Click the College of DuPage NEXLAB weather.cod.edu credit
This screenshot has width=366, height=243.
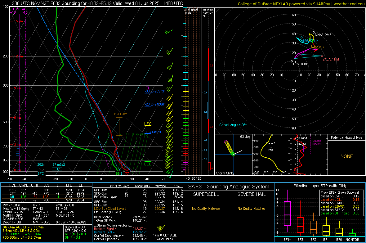pyautogui.click(x=301, y=4)
